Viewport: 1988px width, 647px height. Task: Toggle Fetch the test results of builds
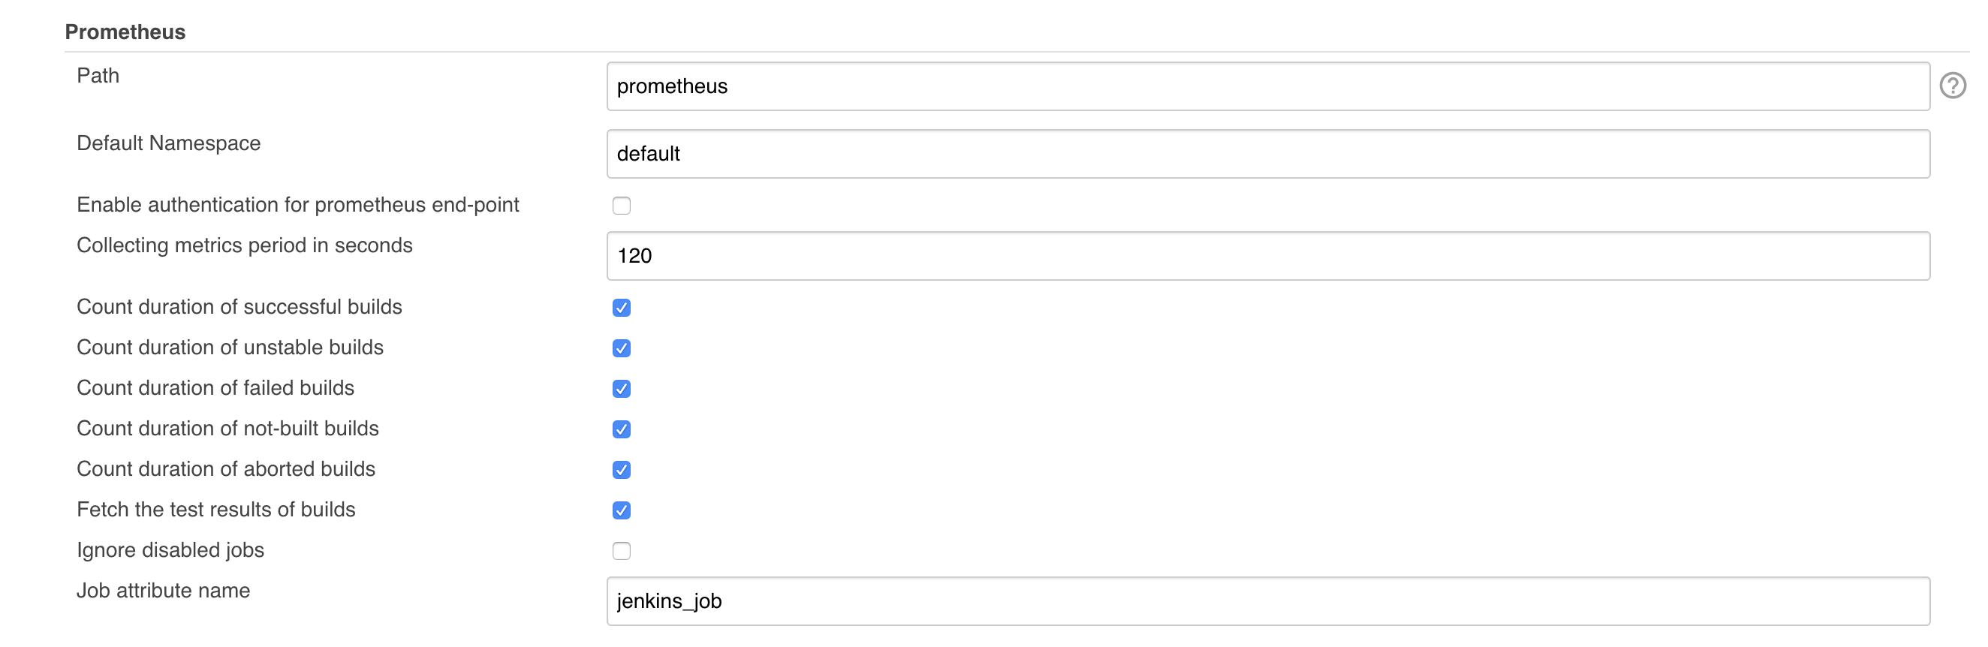[x=622, y=510]
